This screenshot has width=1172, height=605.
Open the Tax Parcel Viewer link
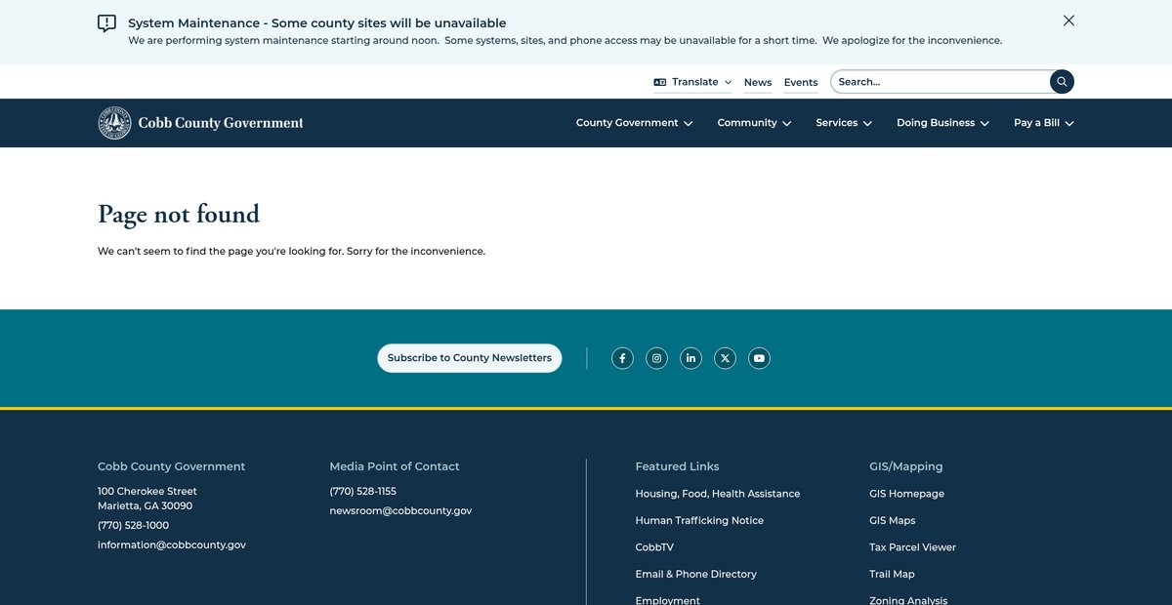coord(912,547)
